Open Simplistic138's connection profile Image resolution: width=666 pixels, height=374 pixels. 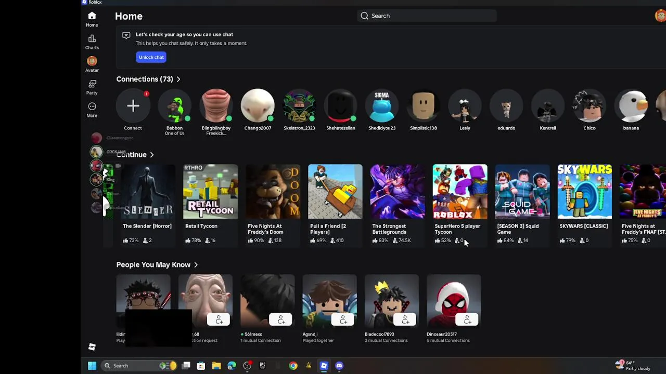click(424, 106)
